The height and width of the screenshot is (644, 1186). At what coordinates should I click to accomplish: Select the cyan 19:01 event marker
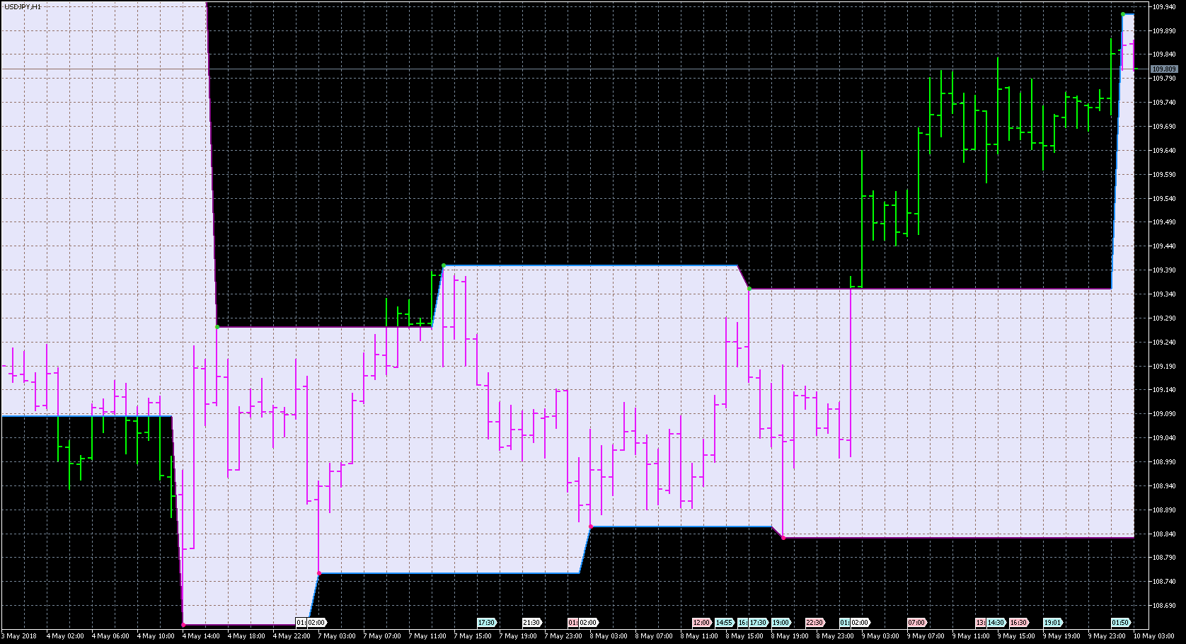point(1052,623)
